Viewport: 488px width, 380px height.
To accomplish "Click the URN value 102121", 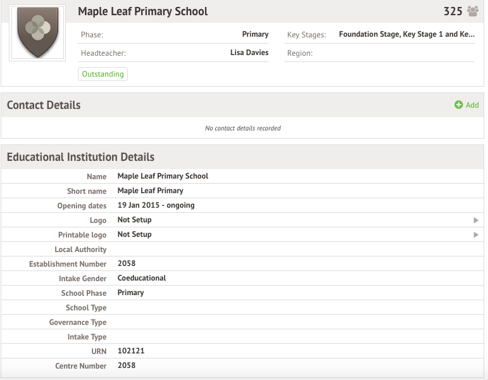I will [x=131, y=351].
